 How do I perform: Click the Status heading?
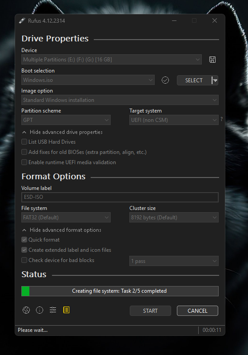[x=34, y=274]
